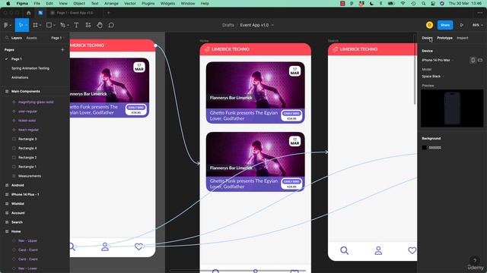
Task: Click the Share button
Action: click(x=445, y=25)
